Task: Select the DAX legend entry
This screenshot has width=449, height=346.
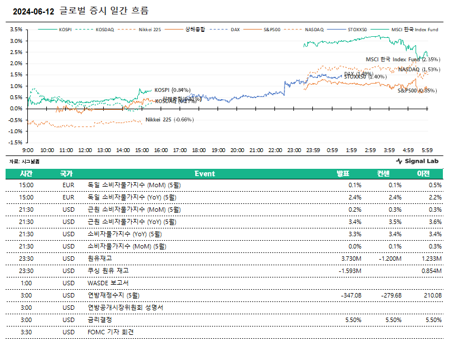Action: point(225,30)
